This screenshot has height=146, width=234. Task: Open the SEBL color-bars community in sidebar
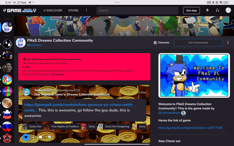click(x=7, y=91)
